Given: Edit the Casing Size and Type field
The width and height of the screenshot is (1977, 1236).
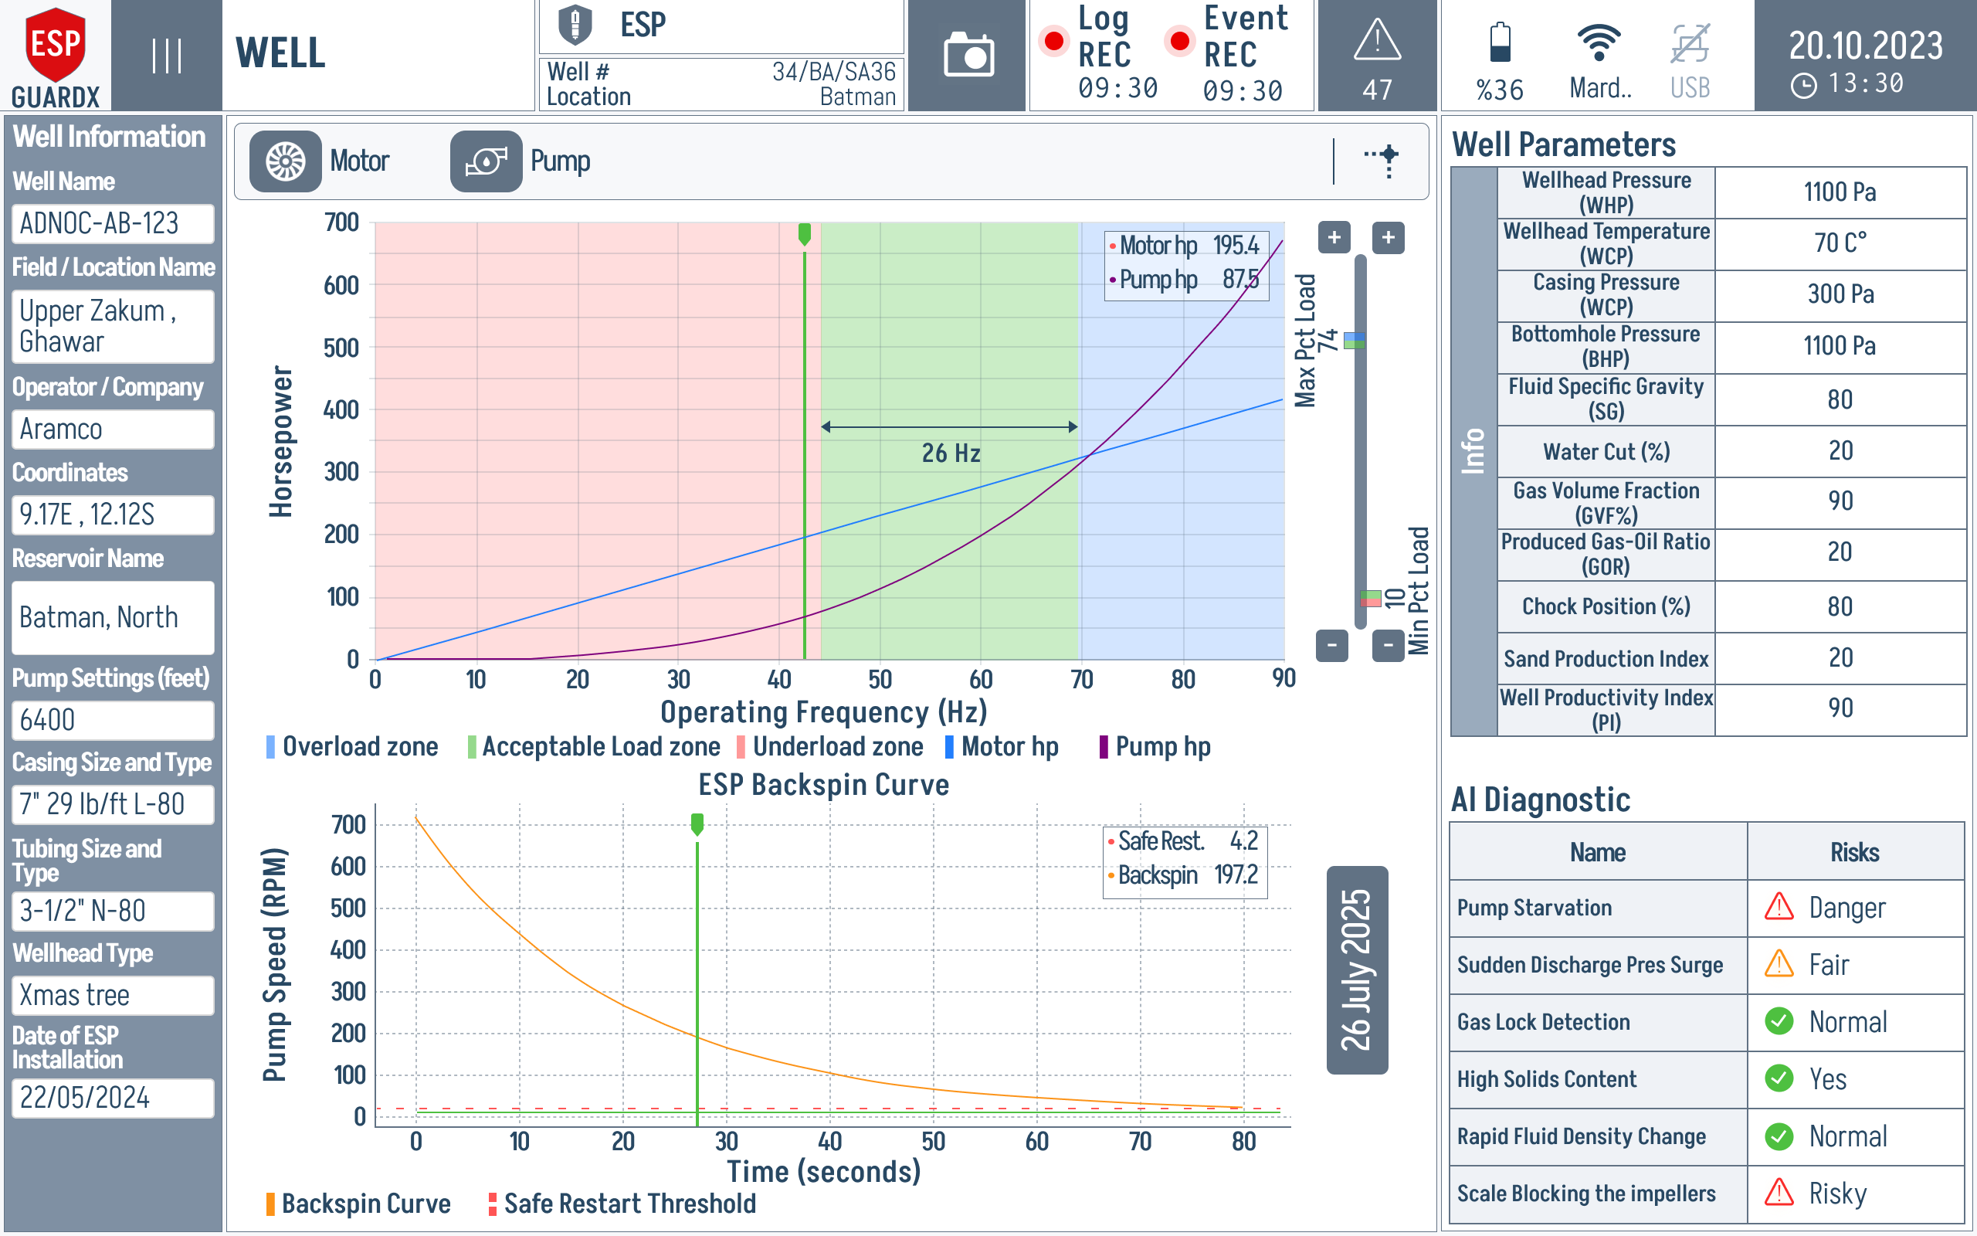Looking at the screenshot, I should click(x=113, y=804).
